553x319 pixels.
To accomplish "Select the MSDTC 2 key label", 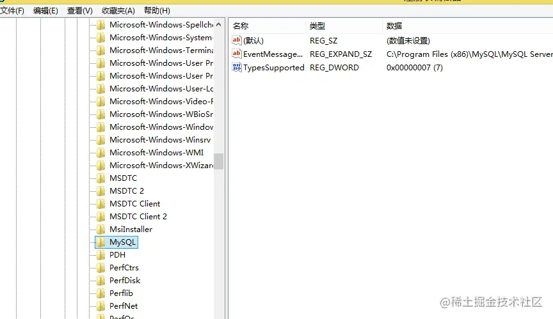I will pos(127,191).
